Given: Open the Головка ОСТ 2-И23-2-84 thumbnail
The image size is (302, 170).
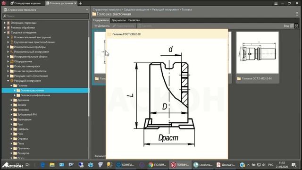Looking at the screenshot, I should 257,57.
